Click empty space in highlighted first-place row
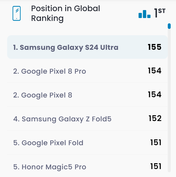Screen dimensions: 176x177 click(x=133, y=47)
